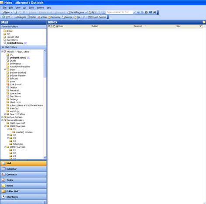
Task: Click the 'Type a contact to find' field
Action: pyautogui.click(x=120, y=12)
